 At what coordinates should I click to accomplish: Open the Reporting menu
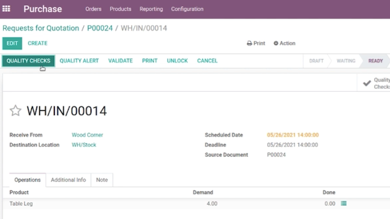click(151, 9)
